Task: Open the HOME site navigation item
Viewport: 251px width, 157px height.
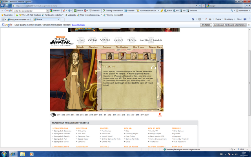Action: [x=81, y=40]
